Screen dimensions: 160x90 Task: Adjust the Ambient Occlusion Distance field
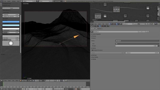tap(142, 53)
